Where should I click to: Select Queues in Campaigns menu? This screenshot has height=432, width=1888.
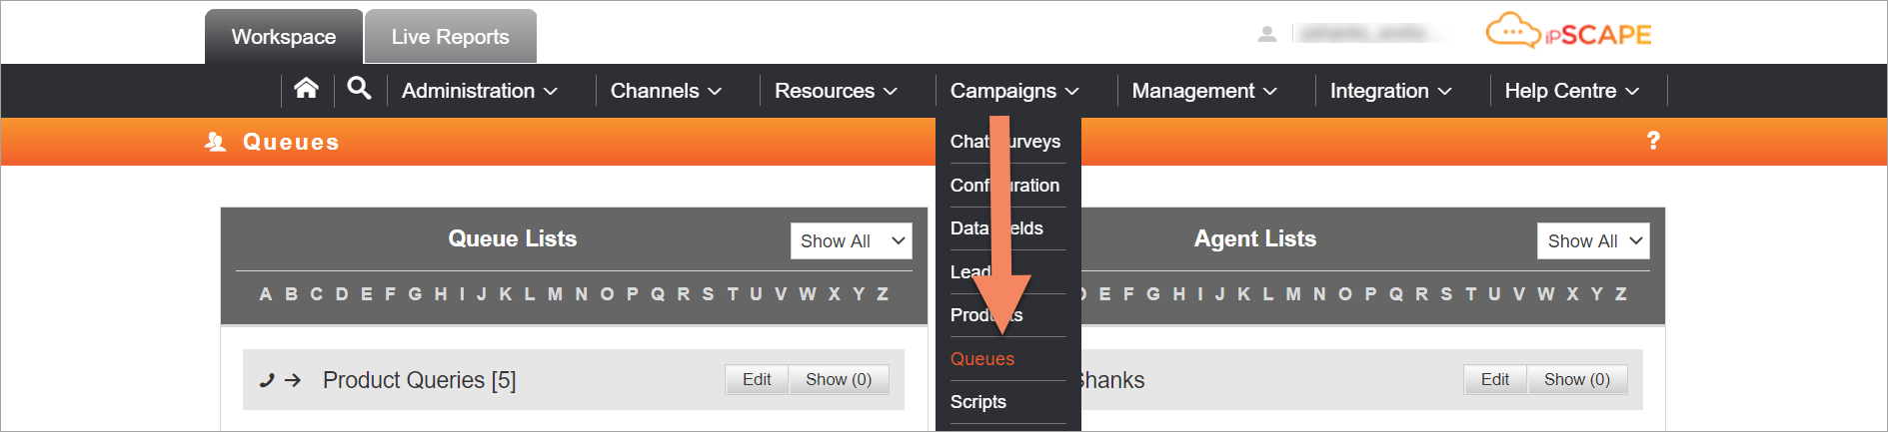pyautogui.click(x=982, y=359)
